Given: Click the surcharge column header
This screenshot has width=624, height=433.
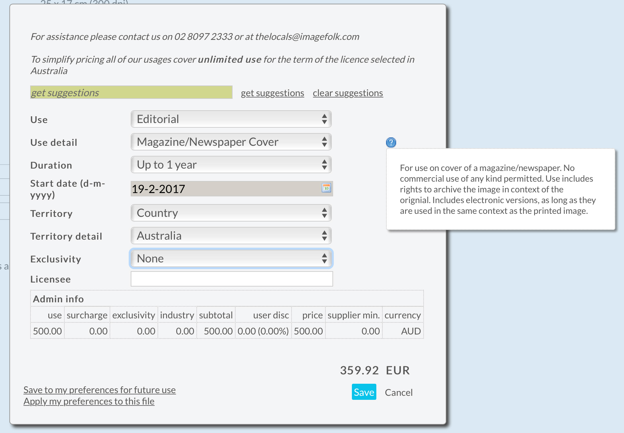Looking at the screenshot, I should [87, 315].
